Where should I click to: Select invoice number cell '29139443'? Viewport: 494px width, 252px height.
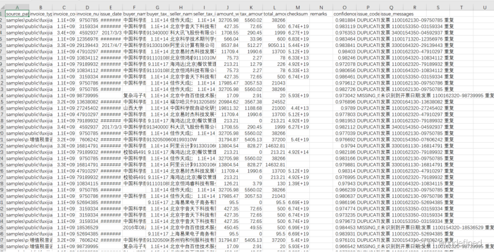pyautogui.click(x=87, y=45)
